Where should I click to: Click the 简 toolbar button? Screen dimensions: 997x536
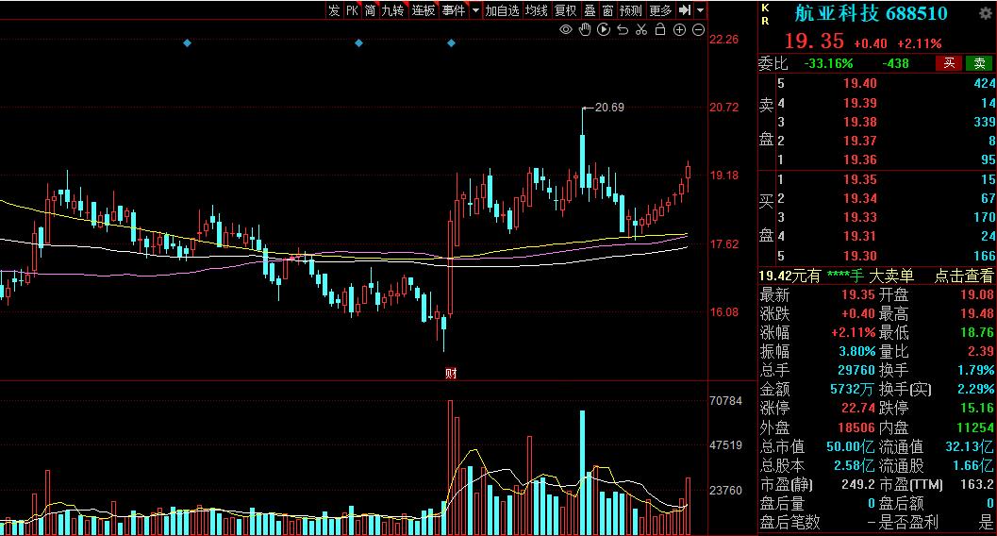tap(370, 10)
